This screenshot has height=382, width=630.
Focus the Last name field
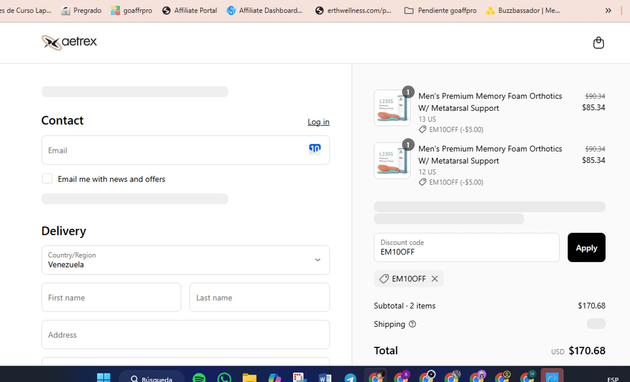pyautogui.click(x=260, y=297)
